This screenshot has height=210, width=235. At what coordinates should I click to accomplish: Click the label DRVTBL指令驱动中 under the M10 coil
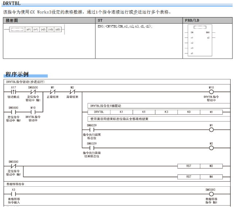pos(211,98)
